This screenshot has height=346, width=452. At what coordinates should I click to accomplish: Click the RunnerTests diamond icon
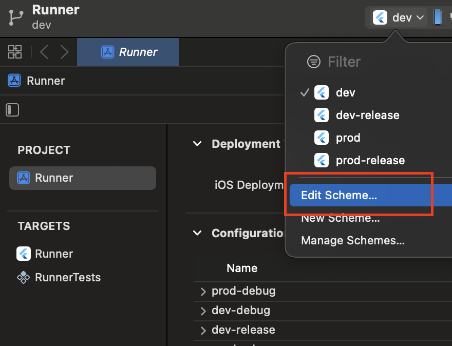point(23,277)
